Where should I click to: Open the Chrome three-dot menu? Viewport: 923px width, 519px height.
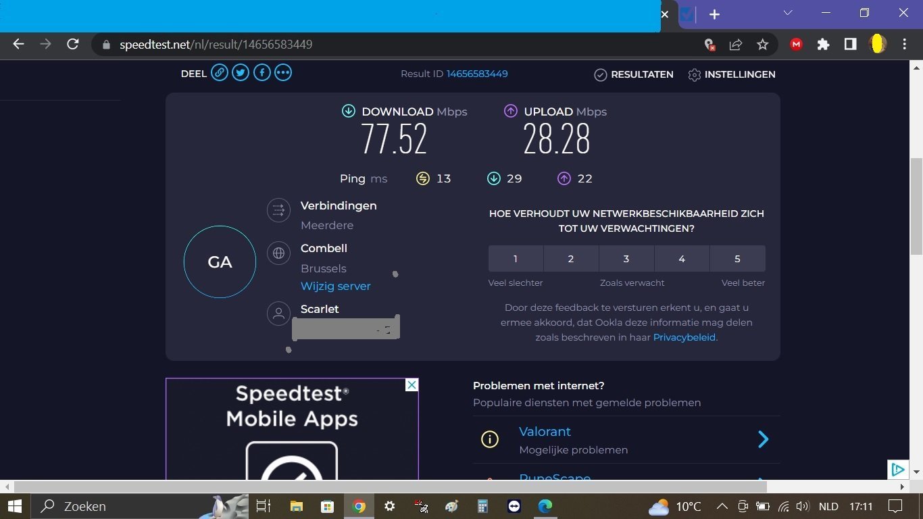coord(905,45)
